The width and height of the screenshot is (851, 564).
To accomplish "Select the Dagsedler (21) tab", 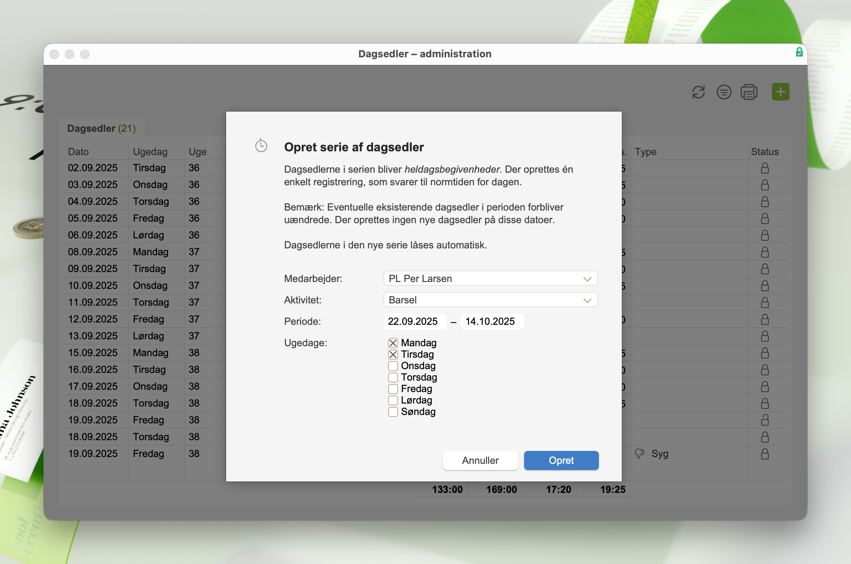I will pos(102,128).
